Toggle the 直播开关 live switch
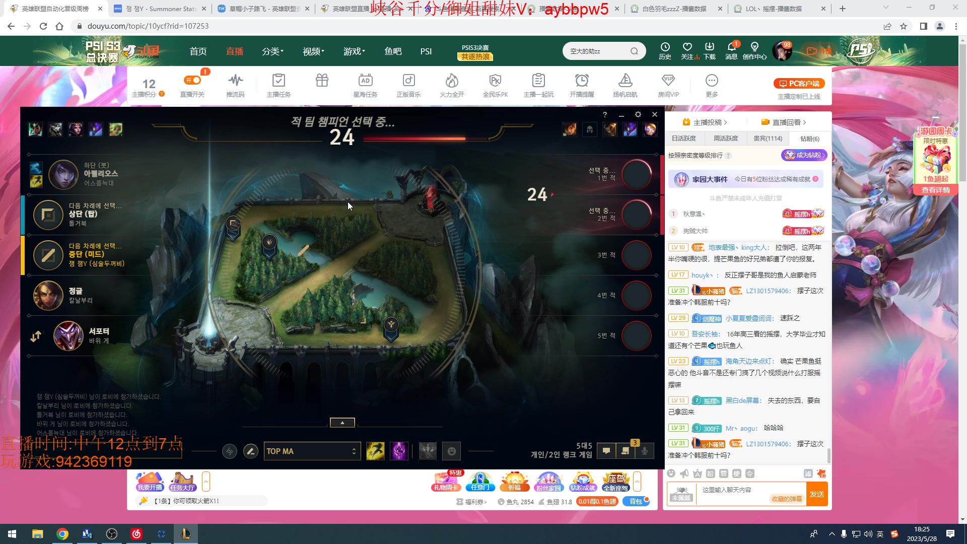The height and width of the screenshot is (544, 967). tap(192, 81)
